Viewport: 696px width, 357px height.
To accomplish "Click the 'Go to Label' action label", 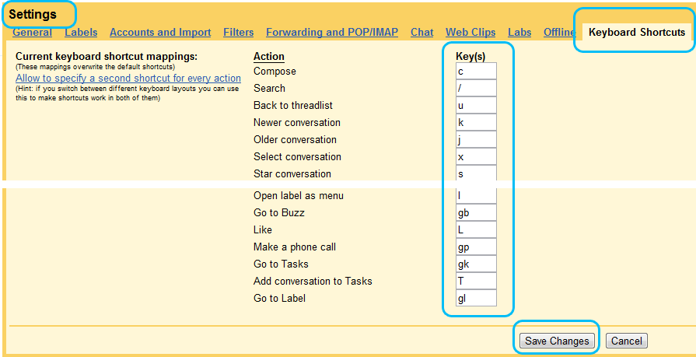I will [x=280, y=298].
